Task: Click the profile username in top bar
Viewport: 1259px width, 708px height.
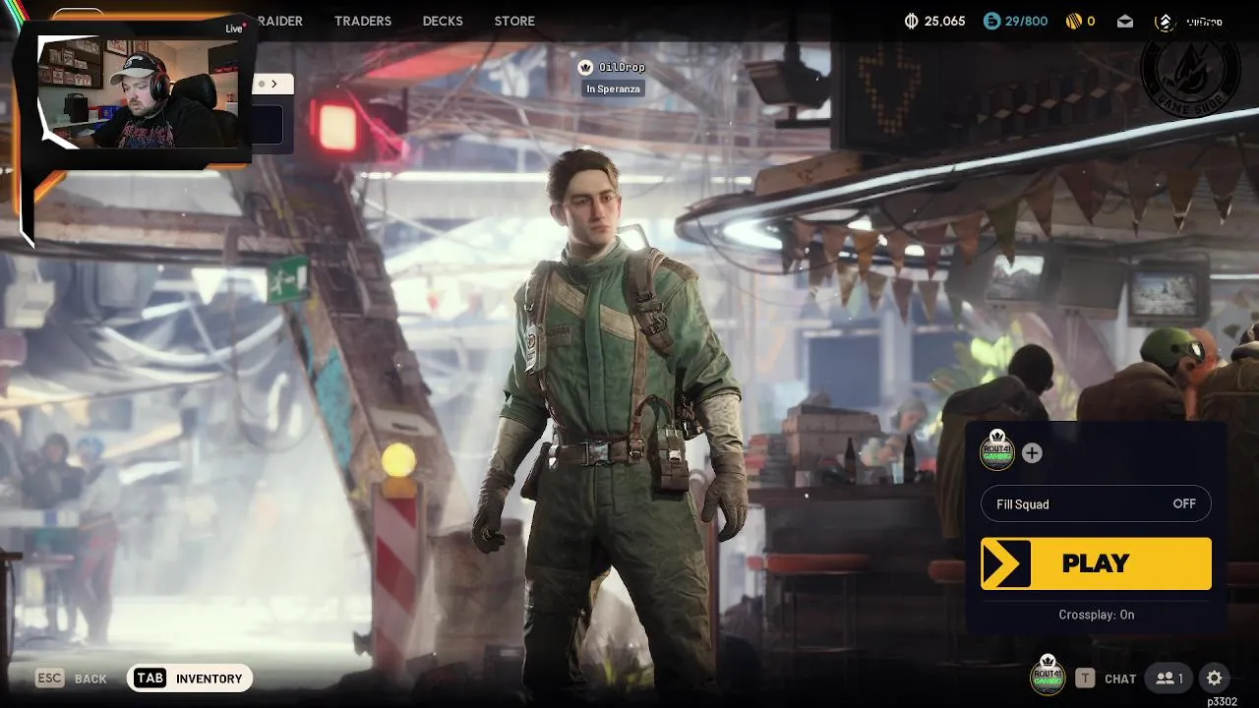Action: pyautogui.click(x=1204, y=22)
